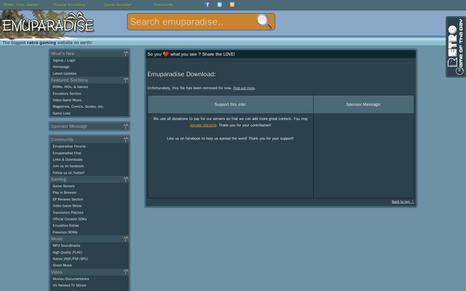Open Video Game Betas link

point(67,206)
